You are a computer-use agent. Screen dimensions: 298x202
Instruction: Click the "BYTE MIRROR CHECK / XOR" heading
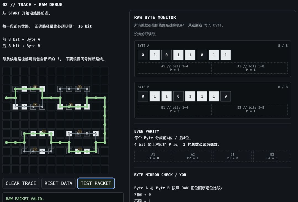coord(160,175)
